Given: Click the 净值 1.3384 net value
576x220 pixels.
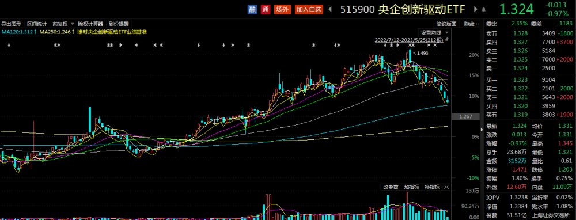Looking at the screenshot, I should (518, 207).
